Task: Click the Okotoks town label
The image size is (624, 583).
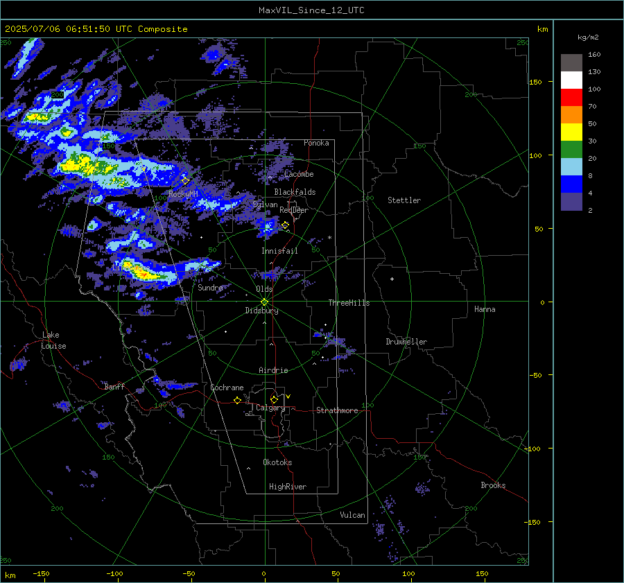Action: (277, 462)
